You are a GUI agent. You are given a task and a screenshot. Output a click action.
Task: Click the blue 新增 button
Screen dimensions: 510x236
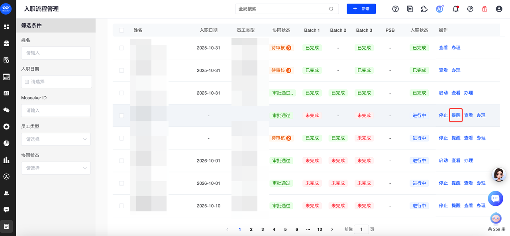point(361,9)
